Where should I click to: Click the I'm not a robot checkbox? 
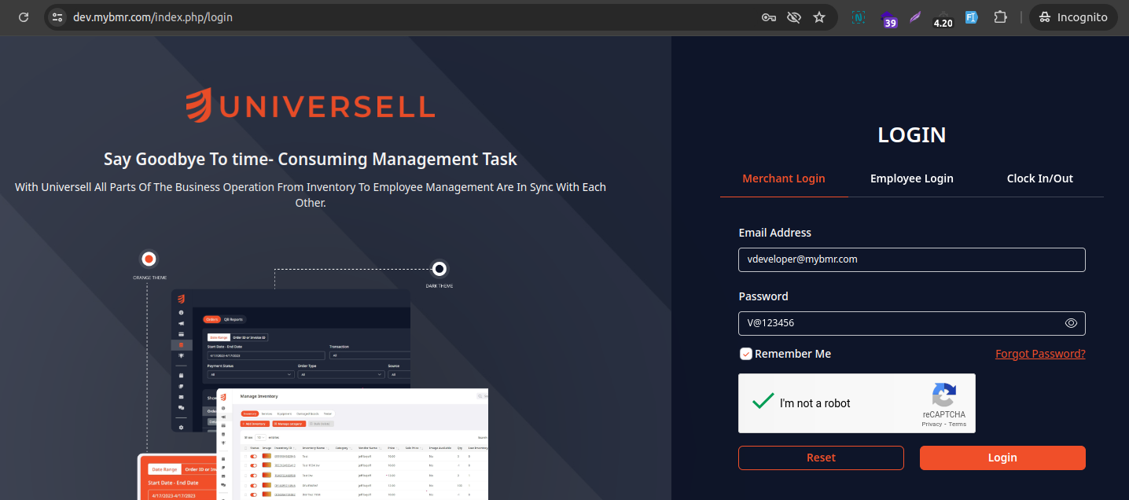coord(763,402)
